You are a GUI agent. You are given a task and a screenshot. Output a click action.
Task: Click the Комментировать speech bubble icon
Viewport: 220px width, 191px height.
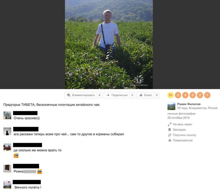69,95
